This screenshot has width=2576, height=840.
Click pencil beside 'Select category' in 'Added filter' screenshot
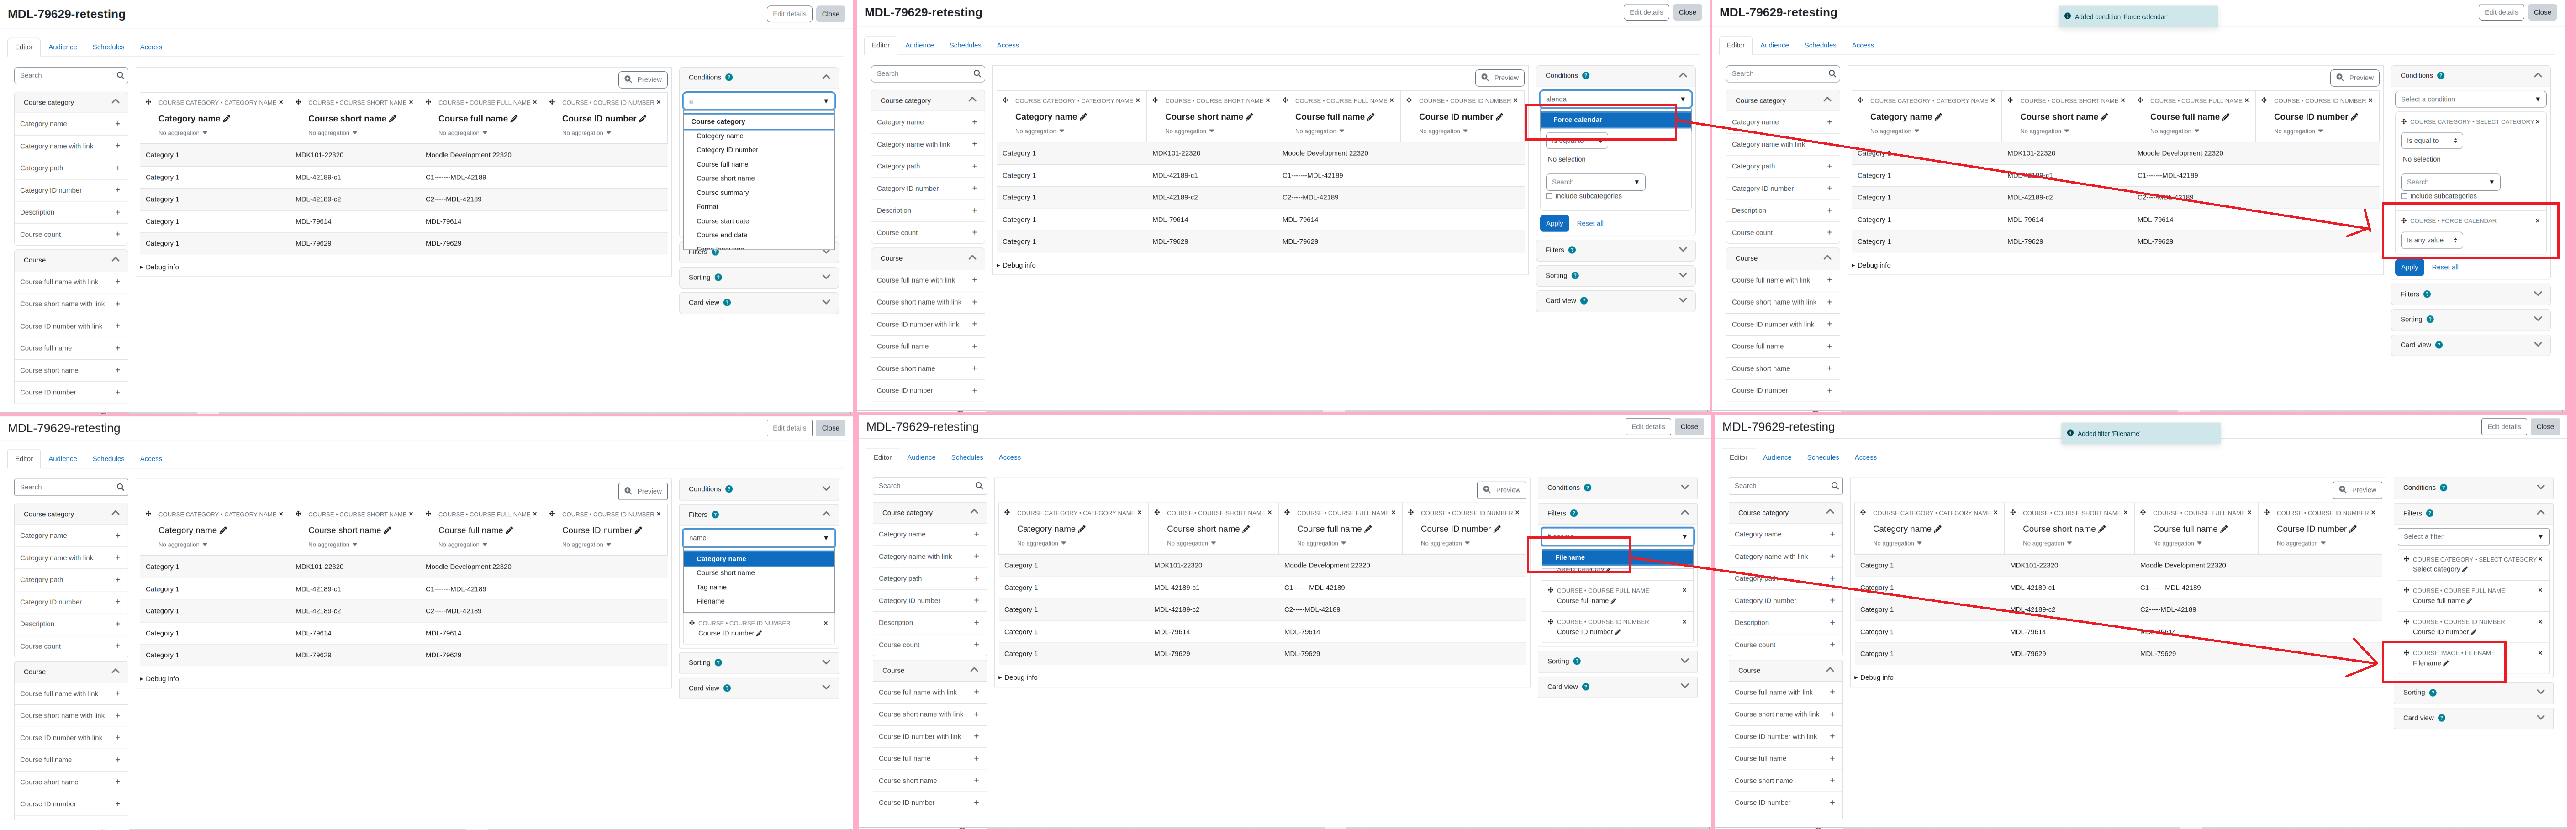pos(2465,569)
